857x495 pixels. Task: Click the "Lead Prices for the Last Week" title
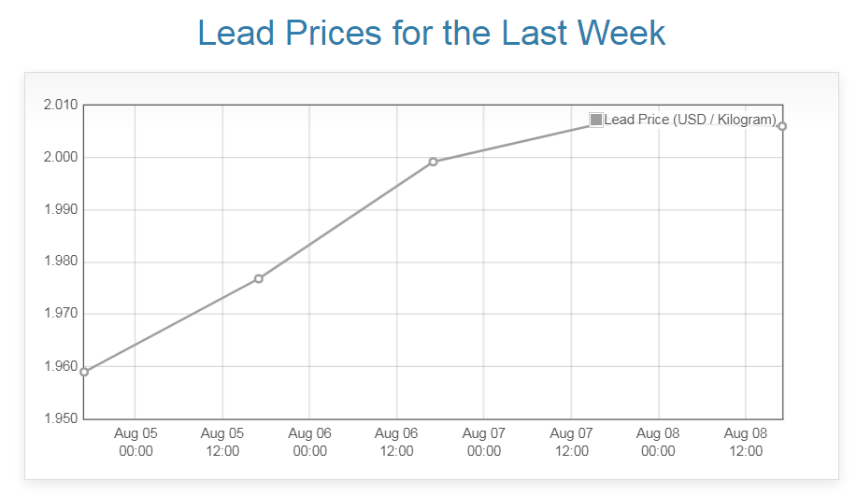tap(431, 33)
